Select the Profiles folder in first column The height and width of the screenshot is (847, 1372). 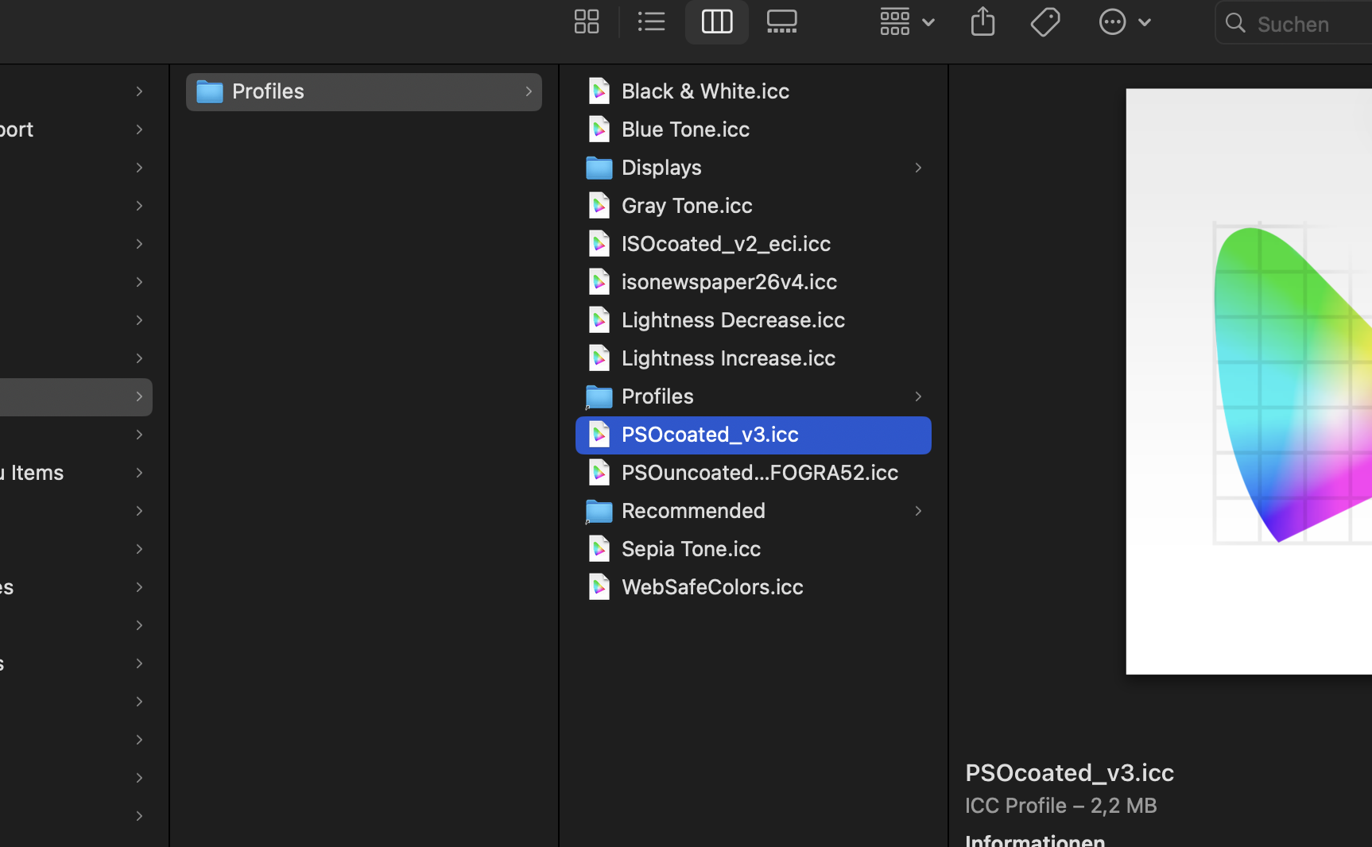268,91
